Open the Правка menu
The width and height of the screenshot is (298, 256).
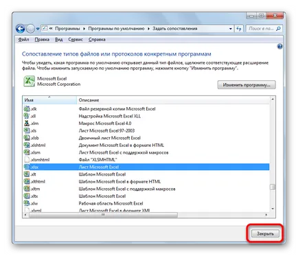42,40
